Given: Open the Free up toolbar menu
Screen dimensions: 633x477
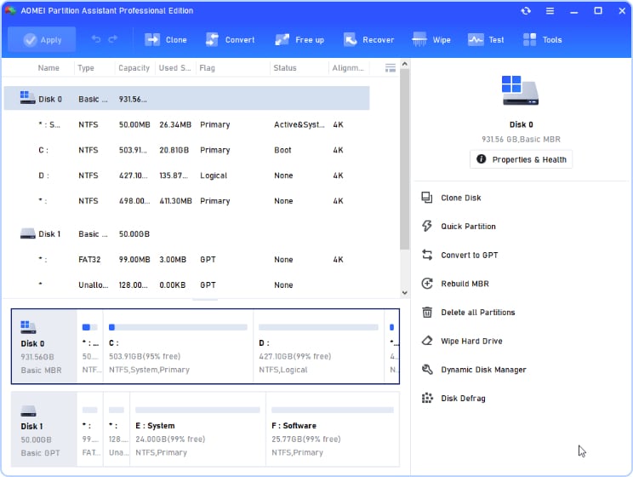Looking at the screenshot, I should (x=299, y=40).
